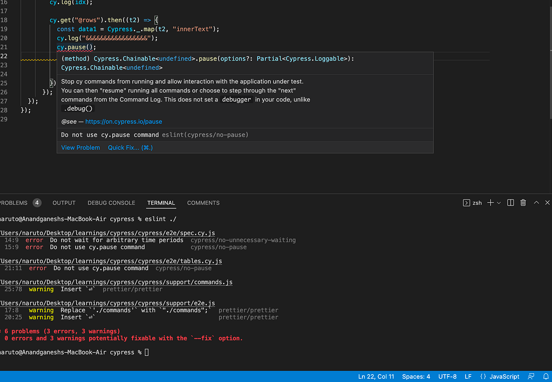The height and width of the screenshot is (382, 552).
Task: Click the https://on.cypress.io/pause link
Action: pyautogui.click(x=123, y=121)
